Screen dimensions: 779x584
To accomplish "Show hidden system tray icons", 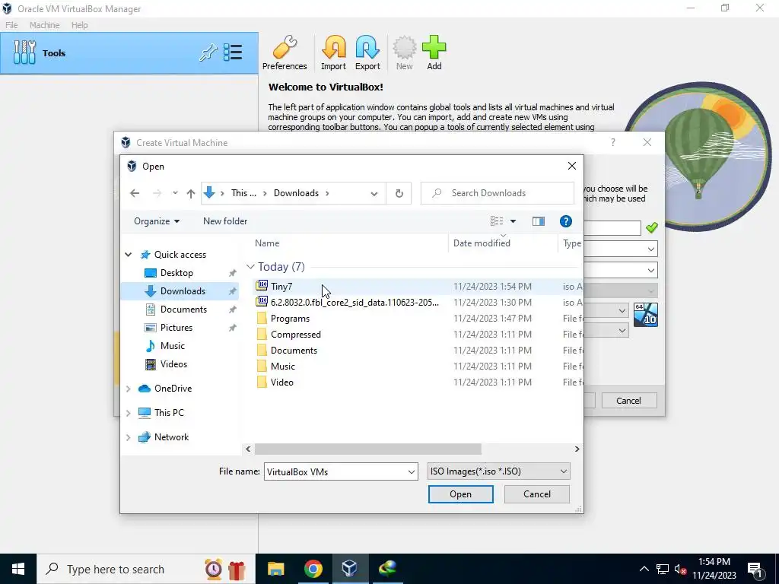I will tap(644, 569).
